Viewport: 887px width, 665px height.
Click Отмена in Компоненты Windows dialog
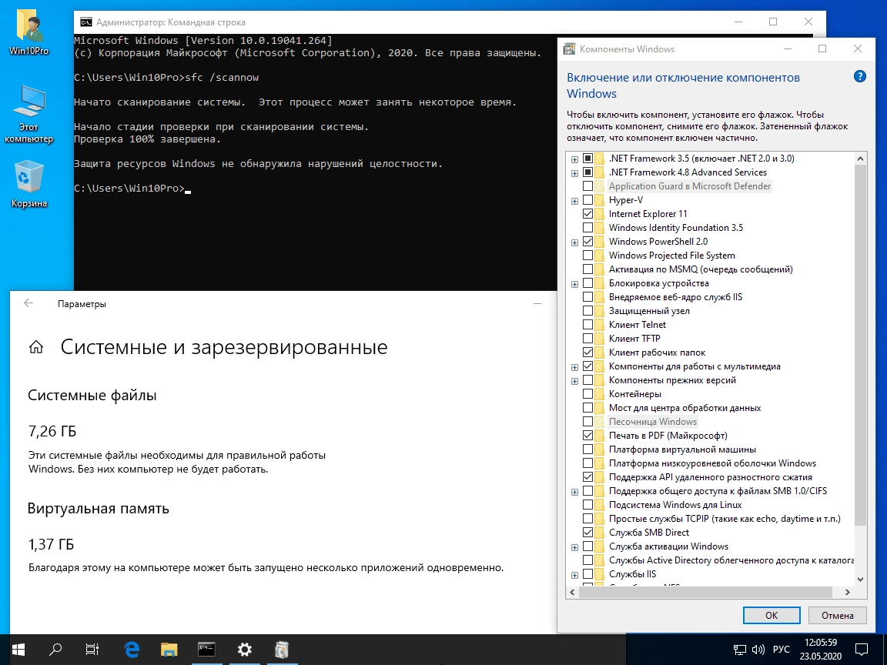click(837, 615)
